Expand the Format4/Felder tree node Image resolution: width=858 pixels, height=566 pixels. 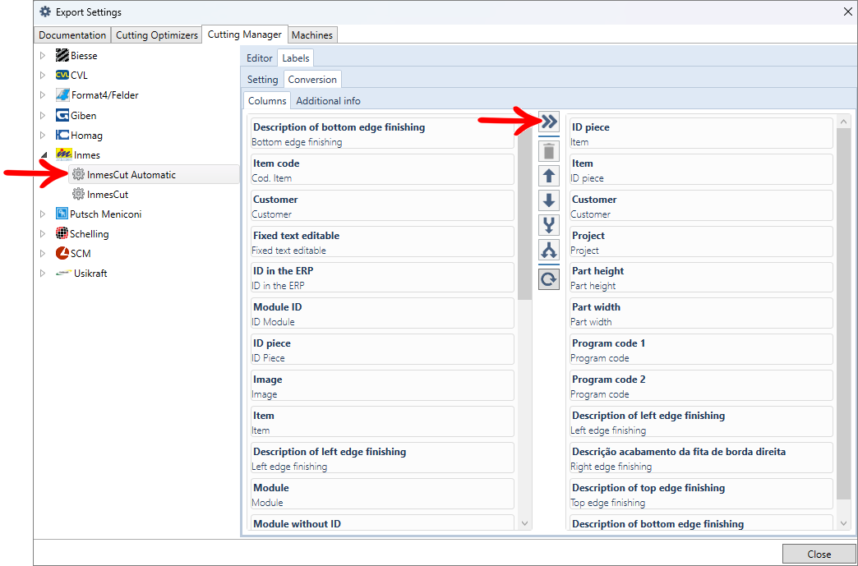(43, 94)
